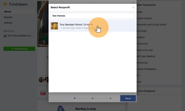Open Activity in the sidebar

click(8, 23)
